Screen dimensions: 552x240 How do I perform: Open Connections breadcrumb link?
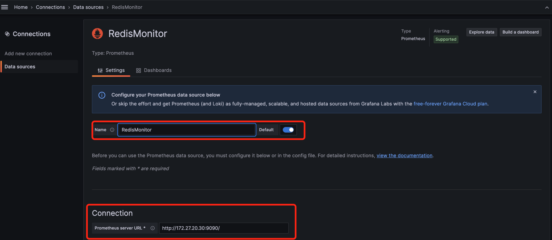[x=50, y=7]
